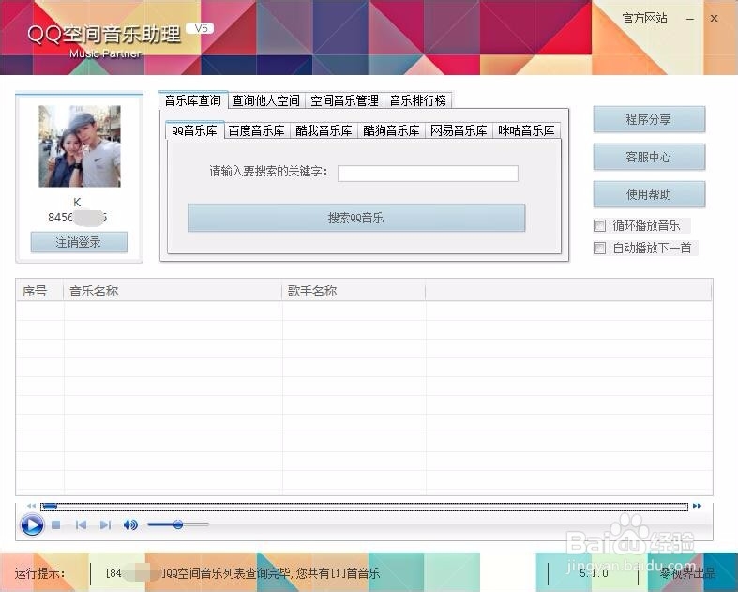This screenshot has width=738, height=592.
Task: Close the music assistant window
Action: 714,19
